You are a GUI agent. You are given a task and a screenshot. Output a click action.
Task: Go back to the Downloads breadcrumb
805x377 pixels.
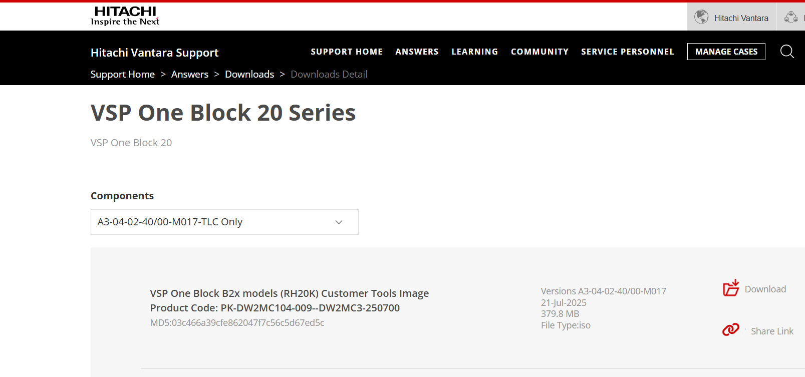249,74
